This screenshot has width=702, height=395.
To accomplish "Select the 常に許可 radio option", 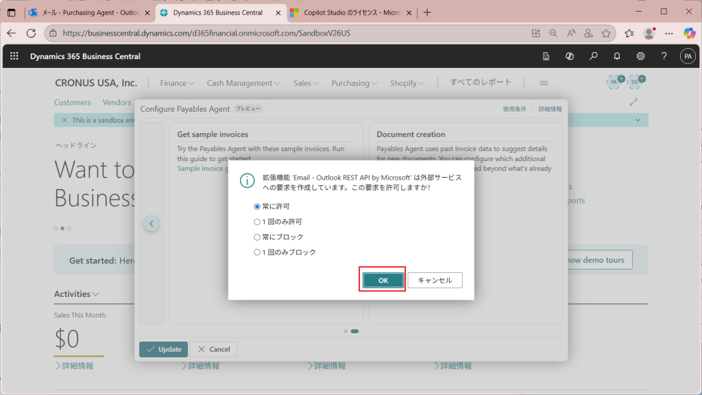I will pos(257,206).
